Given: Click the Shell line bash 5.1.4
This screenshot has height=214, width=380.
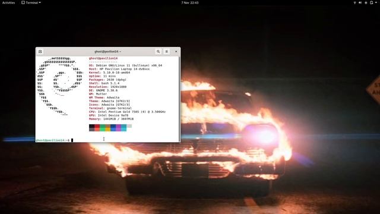Looking at the screenshot, I should 104,83.
